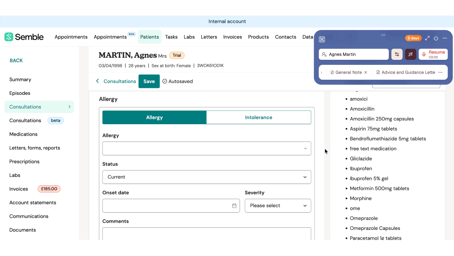Expand the scribe widget to full size
The image size is (454, 256).
[x=428, y=38]
